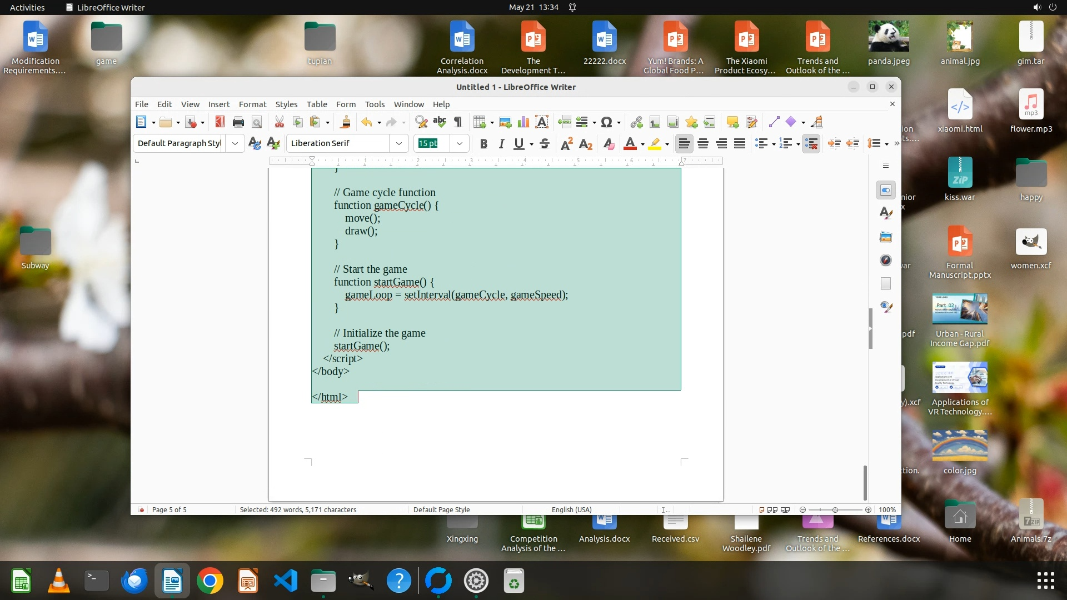Click Find and Replace icon
The width and height of the screenshot is (1067, 600).
[x=421, y=122]
